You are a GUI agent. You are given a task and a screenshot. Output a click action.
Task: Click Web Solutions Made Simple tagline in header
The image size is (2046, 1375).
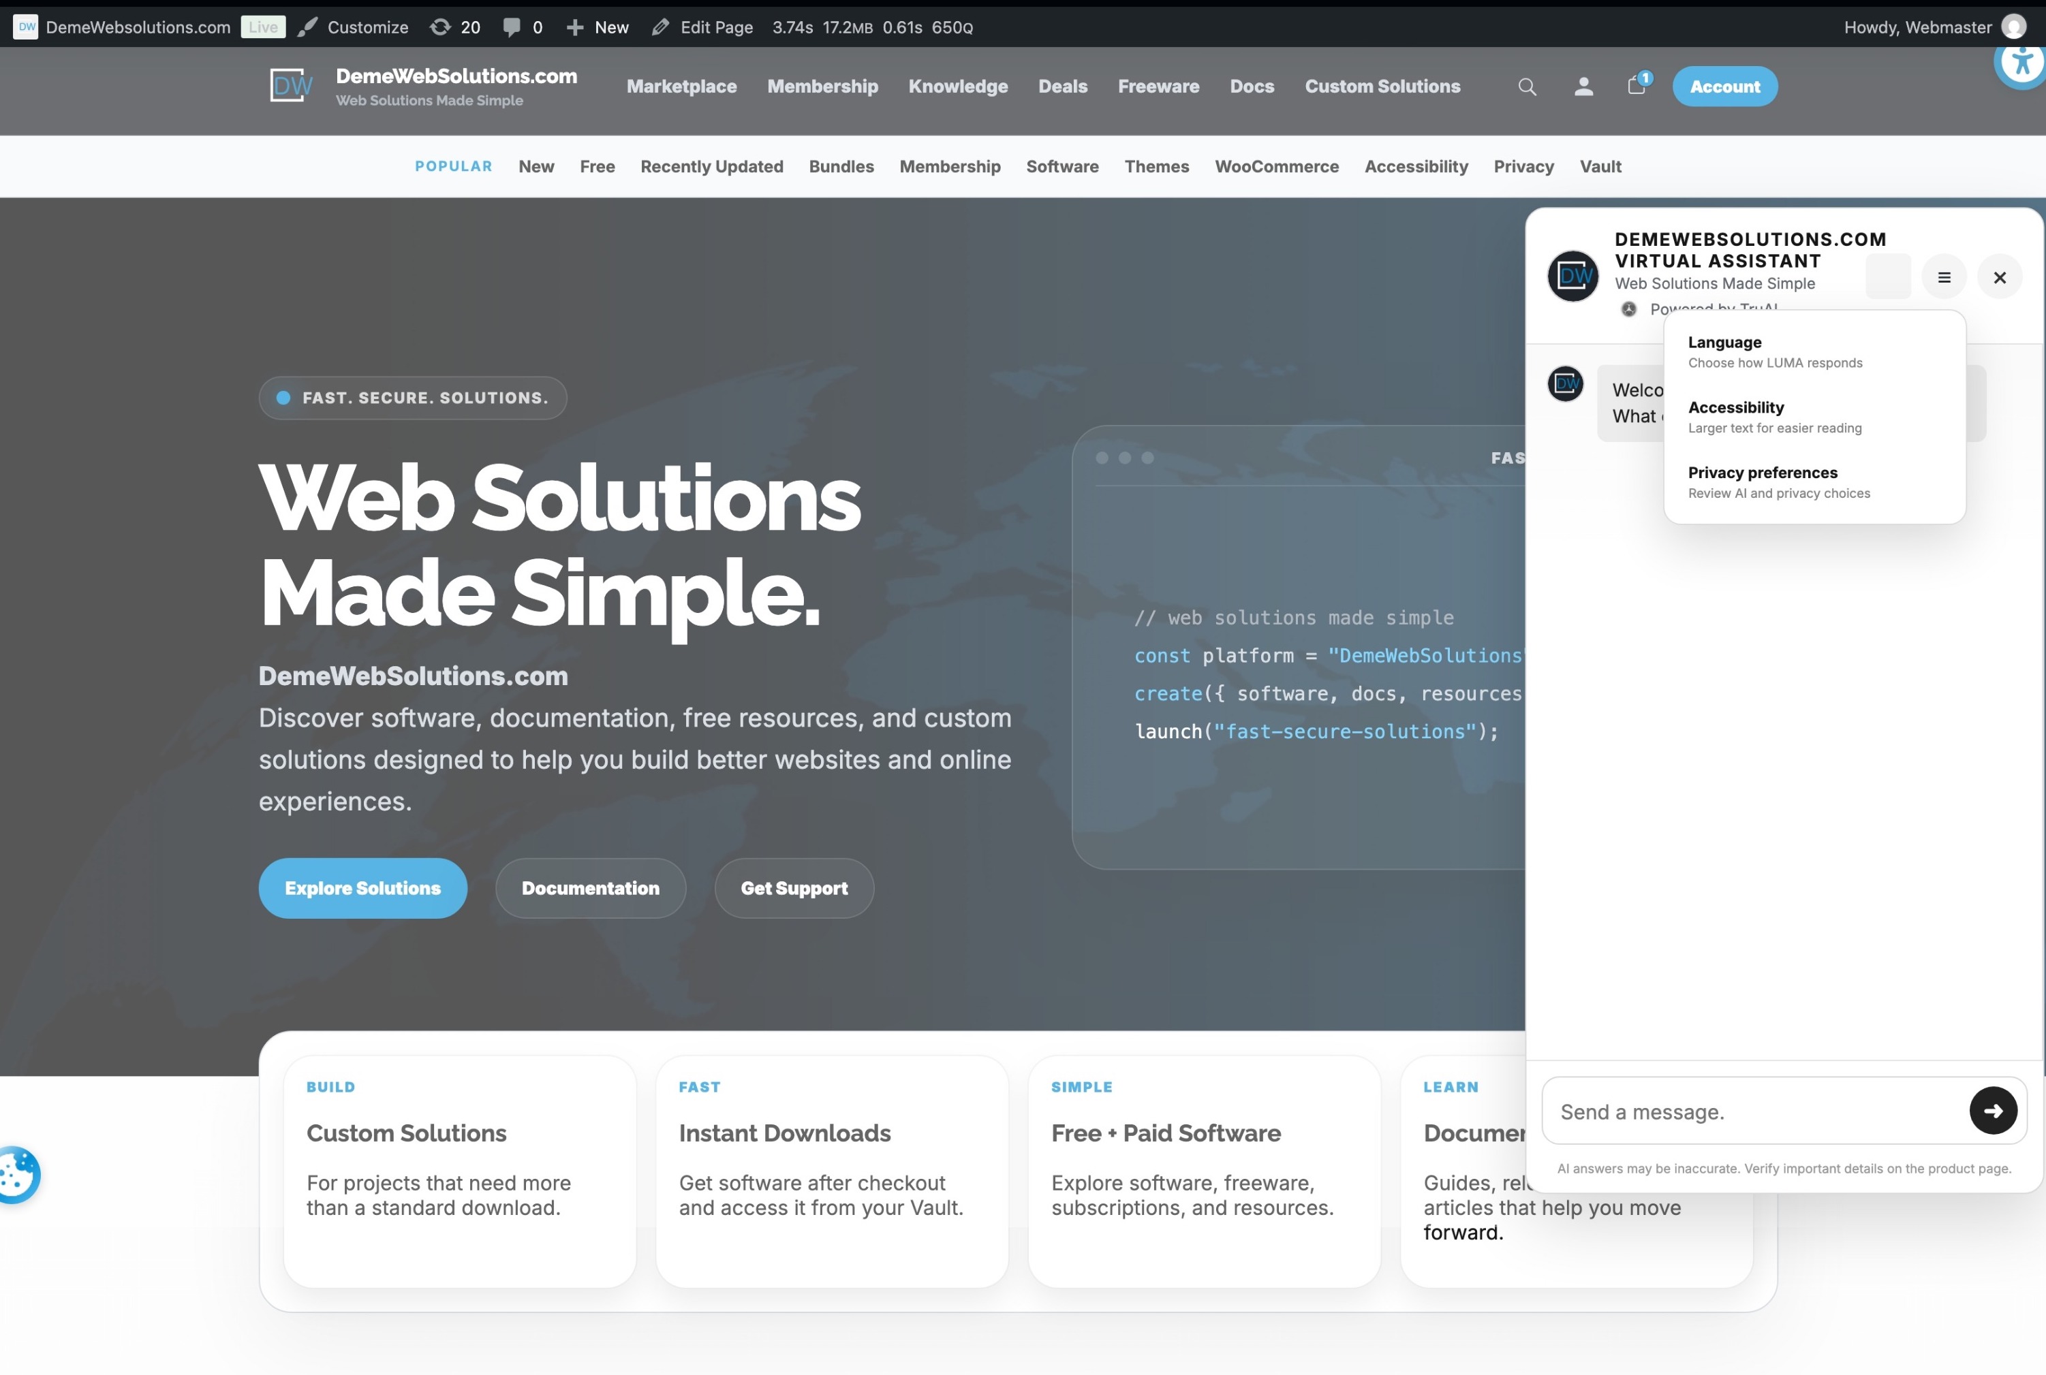pos(429,100)
